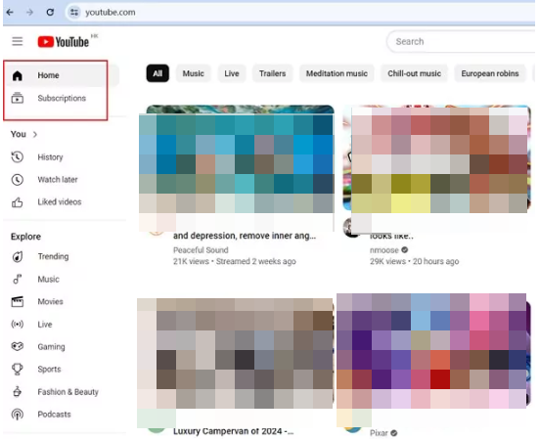Screen dimensions: 540x439
Task: Click the Movies clapperboard icon
Action: (18, 301)
